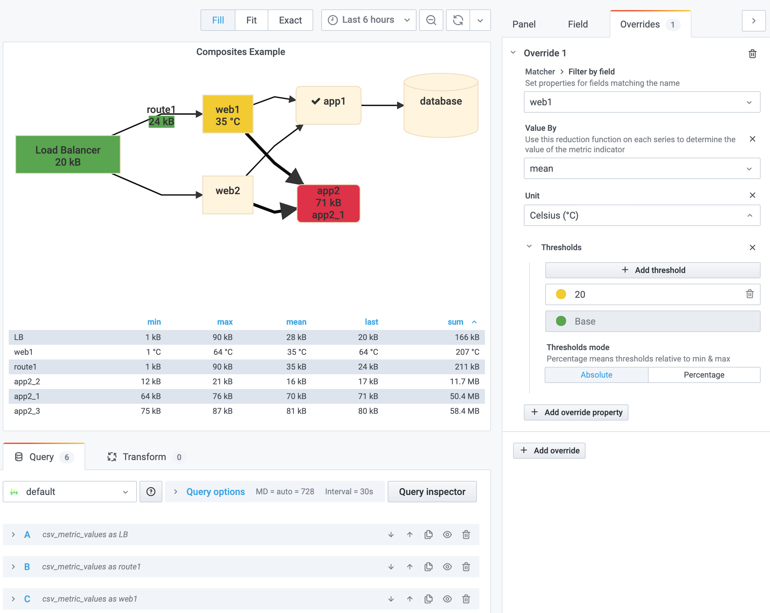The width and height of the screenshot is (770, 613).
Task: Switch to the Field tab
Action: click(x=577, y=24)
